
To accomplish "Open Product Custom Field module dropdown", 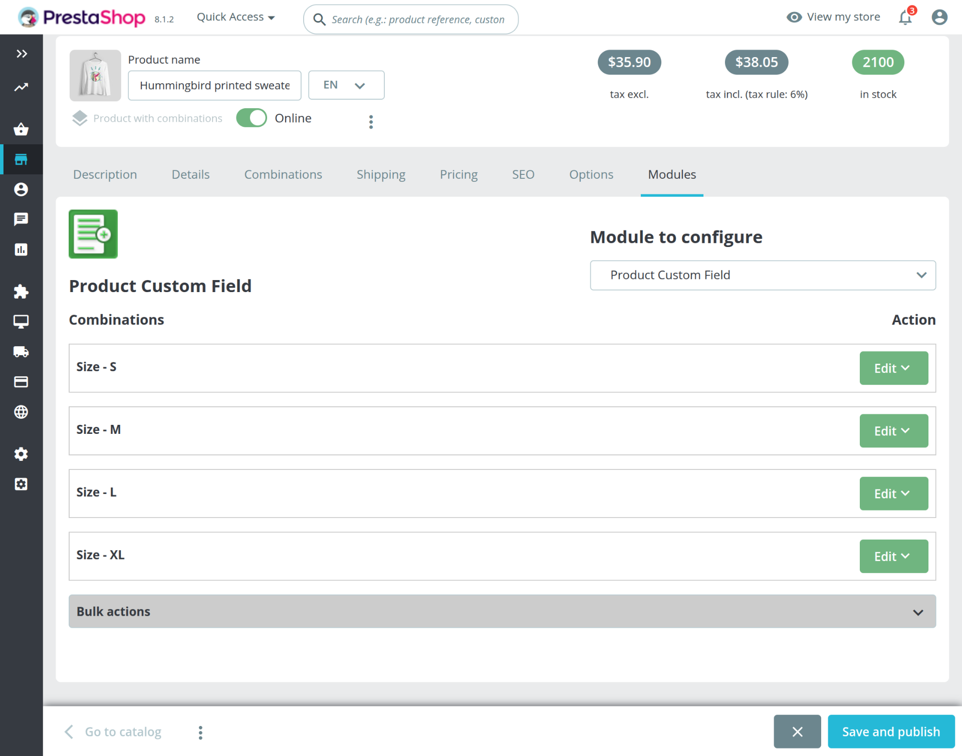I will (x=763, y=275).
